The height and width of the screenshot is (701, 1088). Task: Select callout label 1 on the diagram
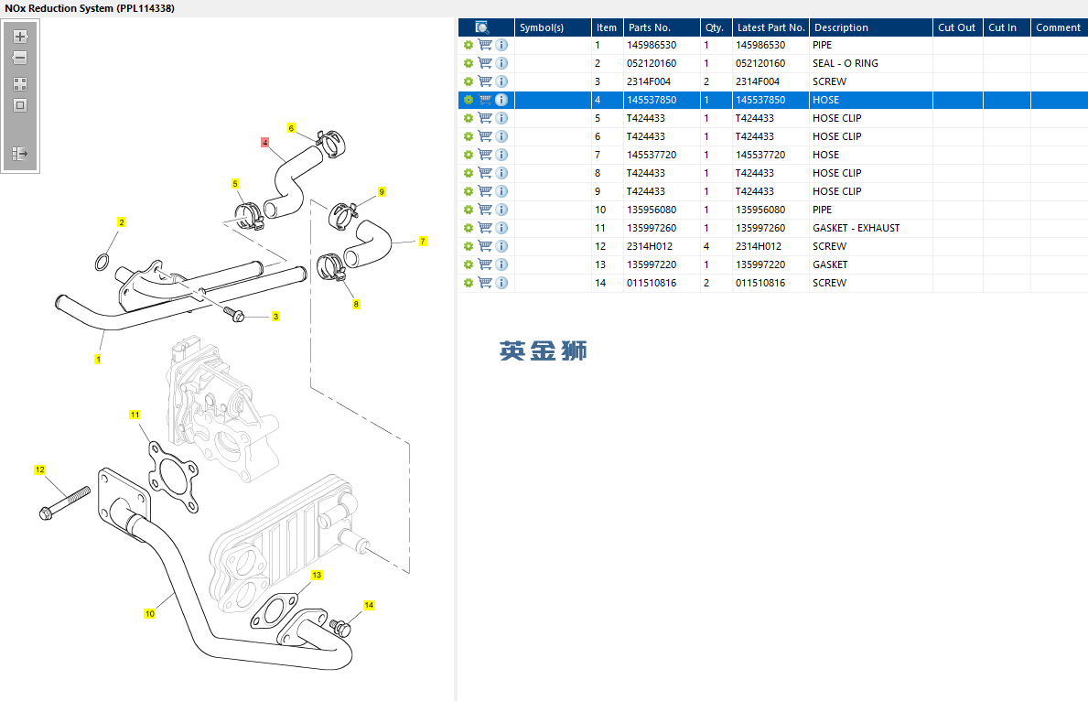[x=98, y=360]
